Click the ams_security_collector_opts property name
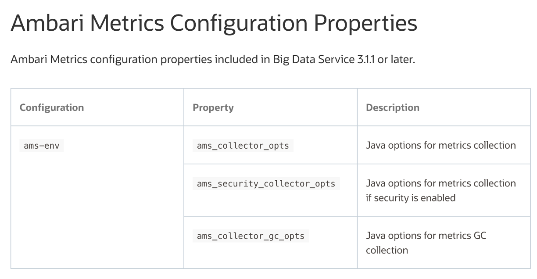 click(266, 183)
